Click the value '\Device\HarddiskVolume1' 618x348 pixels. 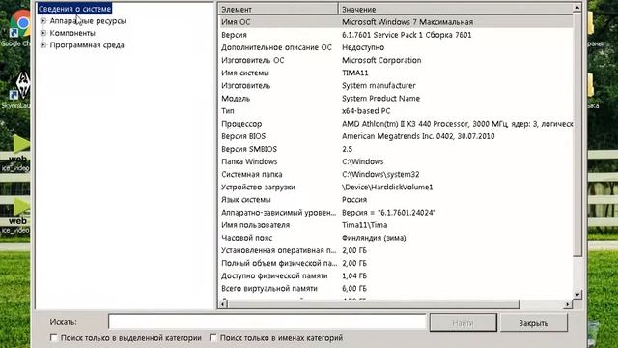pos(387,187)
